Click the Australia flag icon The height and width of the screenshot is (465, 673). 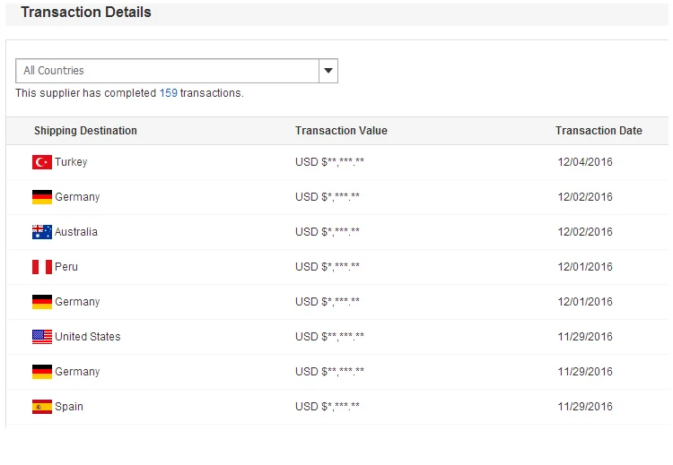click(x=42, y=232)
